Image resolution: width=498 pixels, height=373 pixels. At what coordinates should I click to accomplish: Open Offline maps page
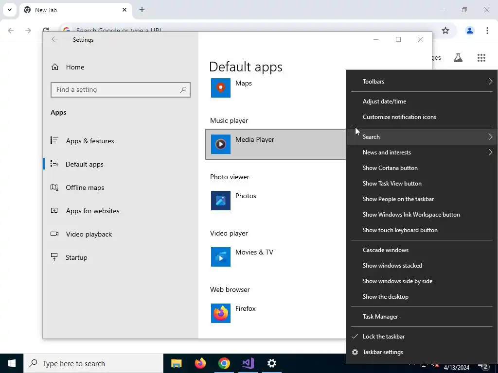[x=121, y=187]
